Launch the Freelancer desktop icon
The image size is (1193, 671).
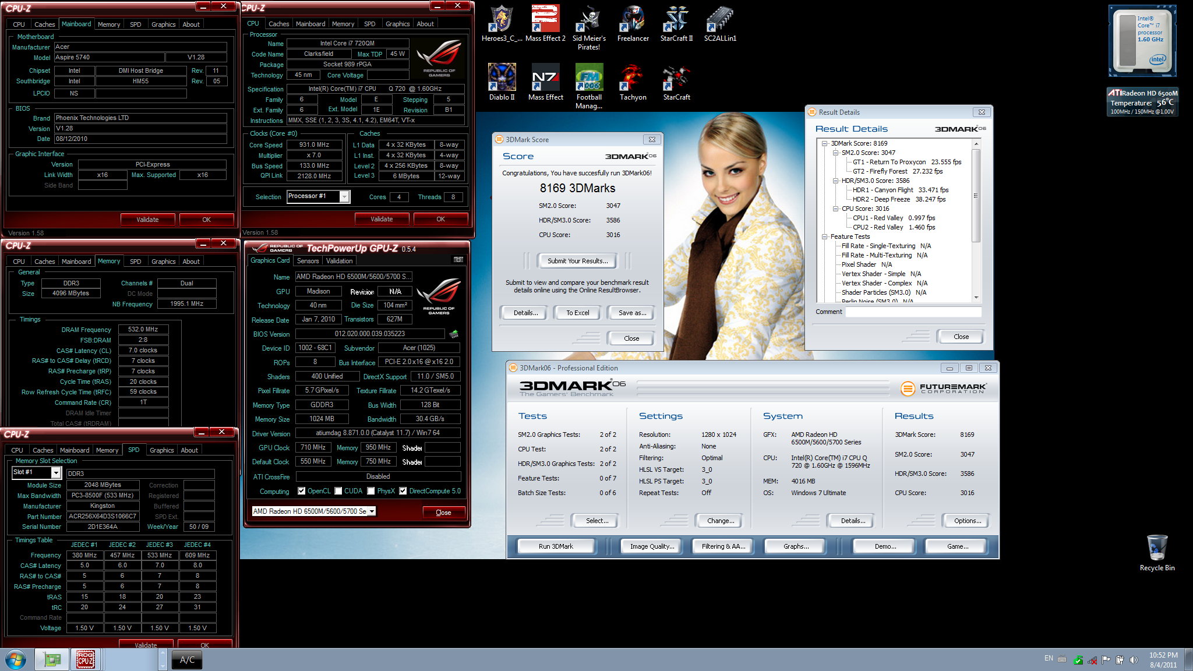pyautogui.click(x=633, y=23)
